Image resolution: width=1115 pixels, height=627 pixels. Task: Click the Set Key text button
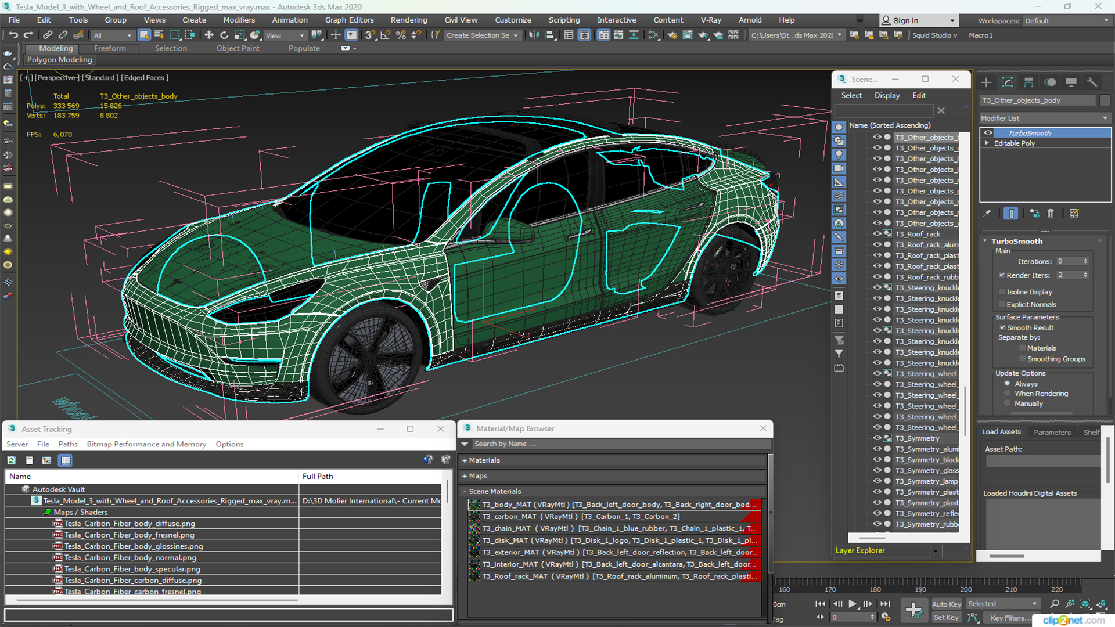click(x=946, y=618)
